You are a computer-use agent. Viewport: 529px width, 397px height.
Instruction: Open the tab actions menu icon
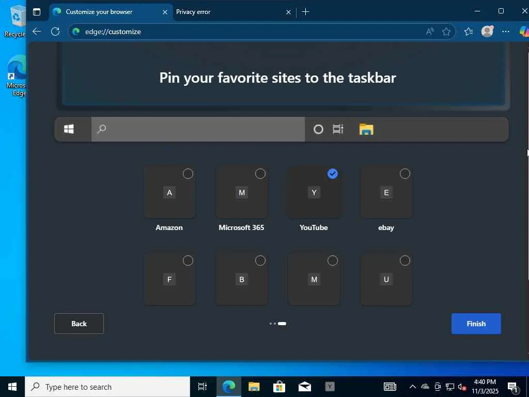37,12
